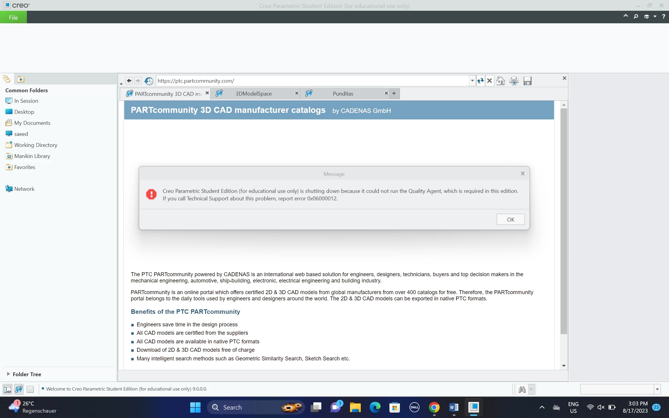
Task: Click the browser home icon
Action: pyautogui.click(x=501, y=81)
